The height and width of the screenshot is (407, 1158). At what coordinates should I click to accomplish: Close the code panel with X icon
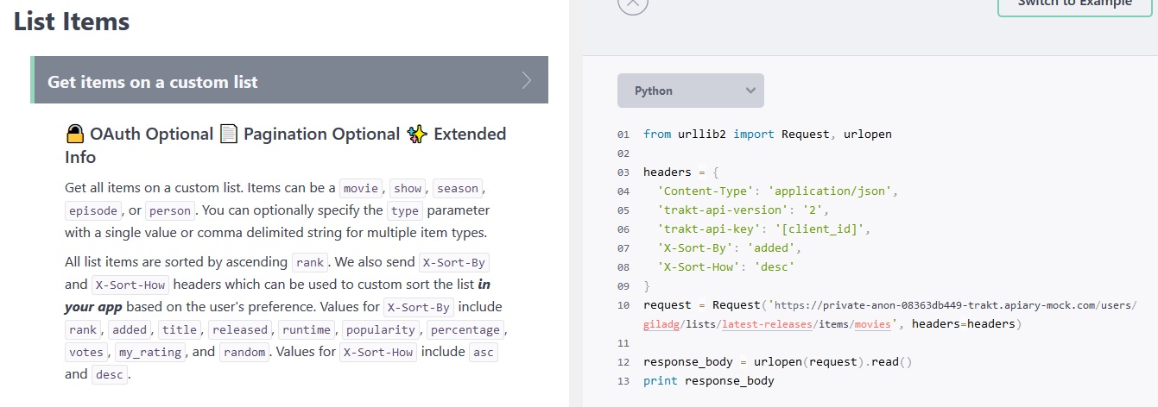coord(633,3)
